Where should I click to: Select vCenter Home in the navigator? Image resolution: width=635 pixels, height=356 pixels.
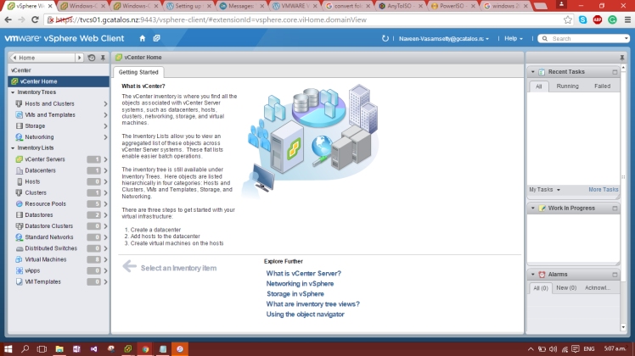coord(59,81)
